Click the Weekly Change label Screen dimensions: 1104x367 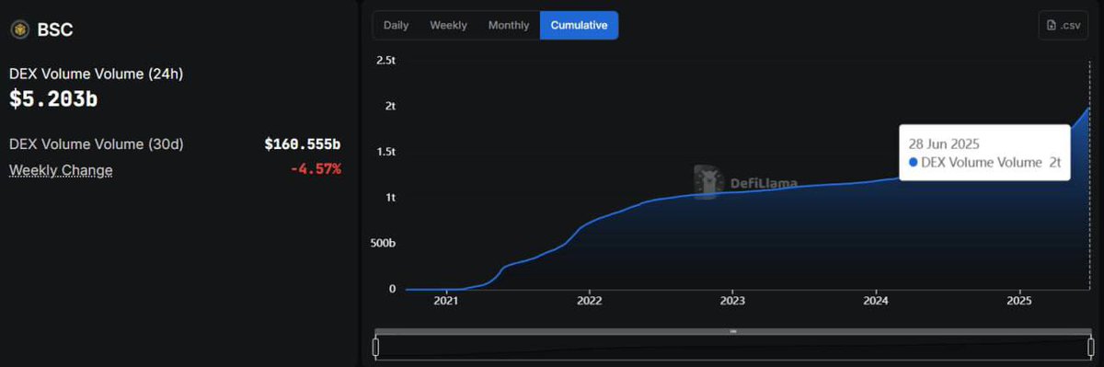point(61,170)
